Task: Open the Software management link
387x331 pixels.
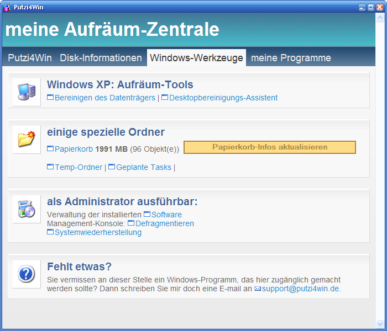Action: tap(163, 215)
